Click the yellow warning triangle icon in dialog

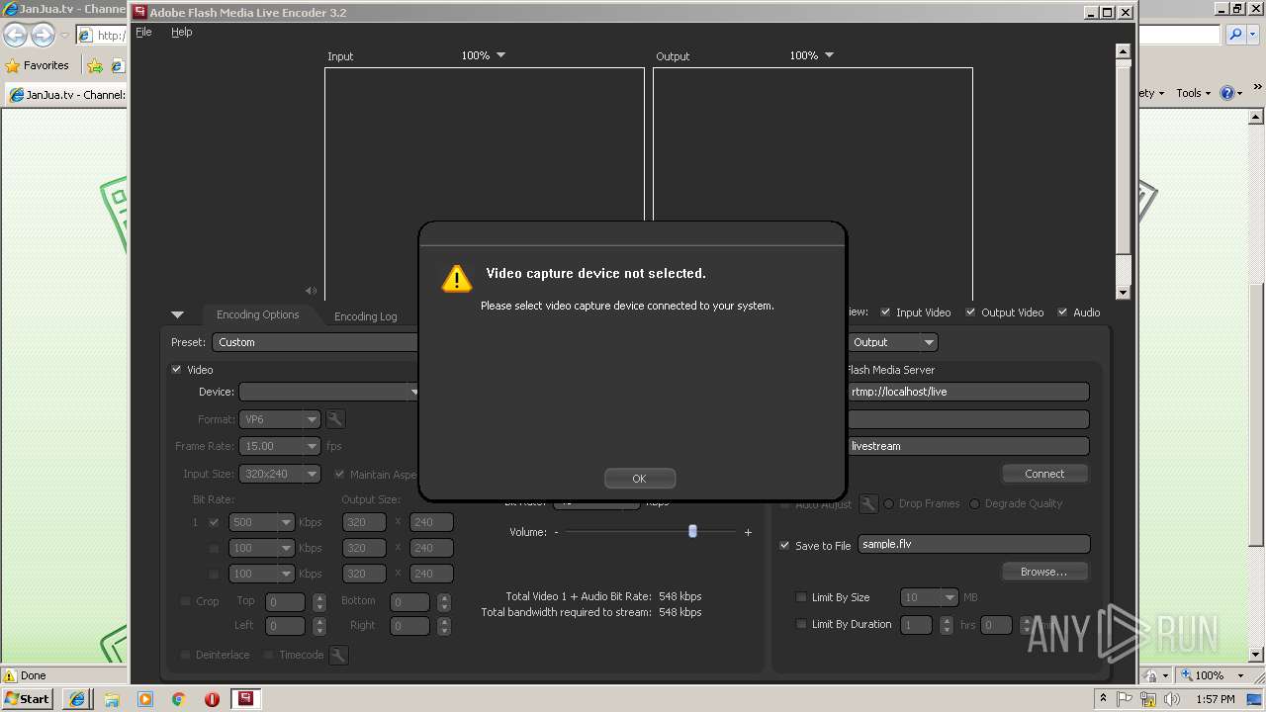pyautogui.click(x=456, y=278)
